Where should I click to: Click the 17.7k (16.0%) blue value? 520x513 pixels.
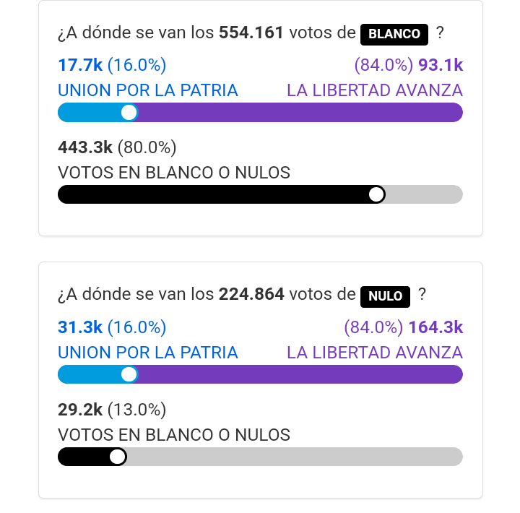pyautogui.click(x=112, y=66)
